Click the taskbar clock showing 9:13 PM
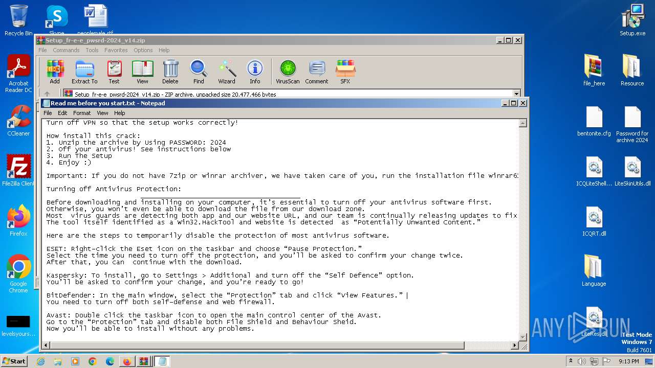This screenshot has width=655, height=368. 629,361
